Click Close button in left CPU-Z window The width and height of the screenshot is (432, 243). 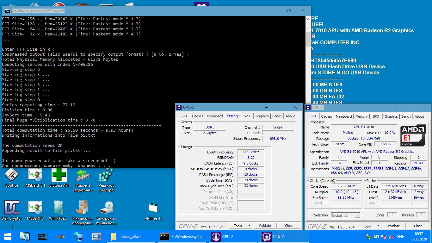click(x=289, y=226)
